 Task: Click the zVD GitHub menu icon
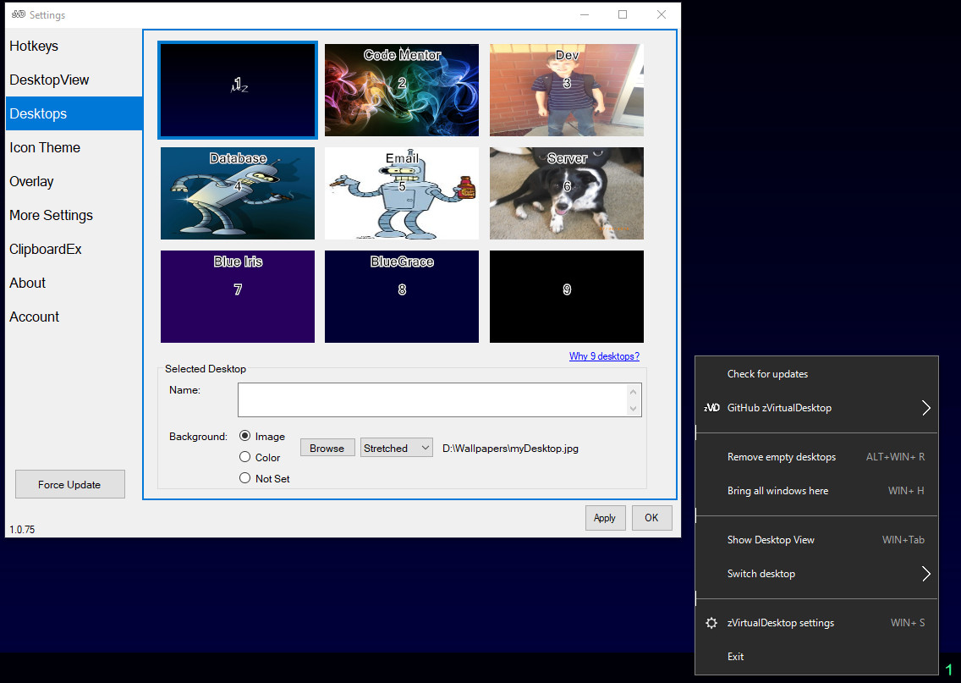711,408
